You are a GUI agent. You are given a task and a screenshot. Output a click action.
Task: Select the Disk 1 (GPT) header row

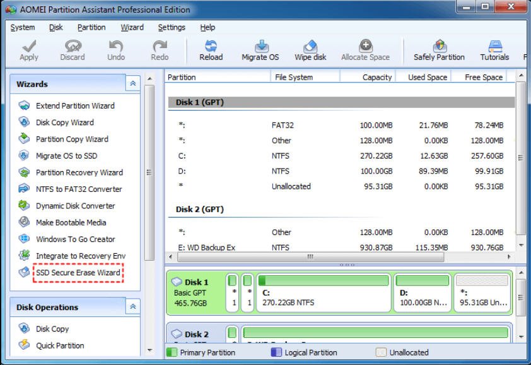tap(341, 102)
